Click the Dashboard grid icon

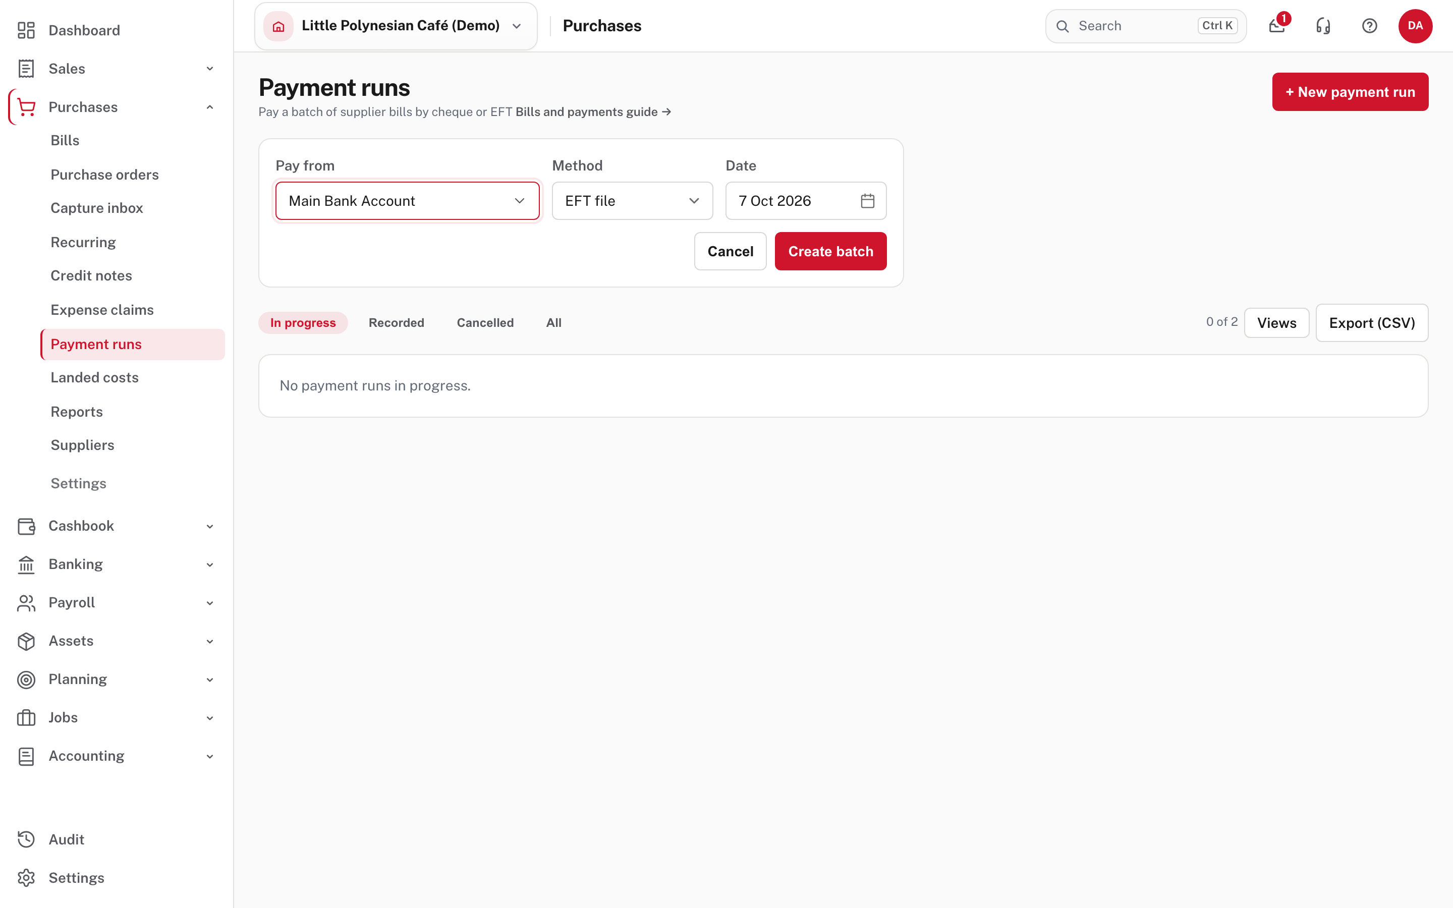[26, 30]
